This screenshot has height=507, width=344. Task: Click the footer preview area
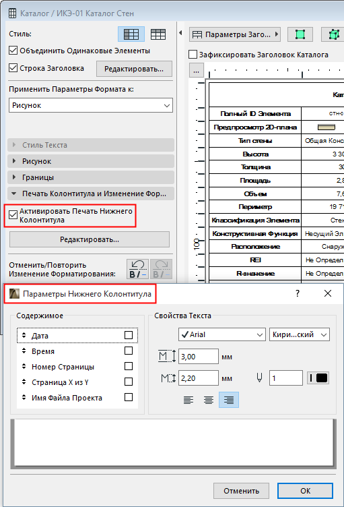174,444
